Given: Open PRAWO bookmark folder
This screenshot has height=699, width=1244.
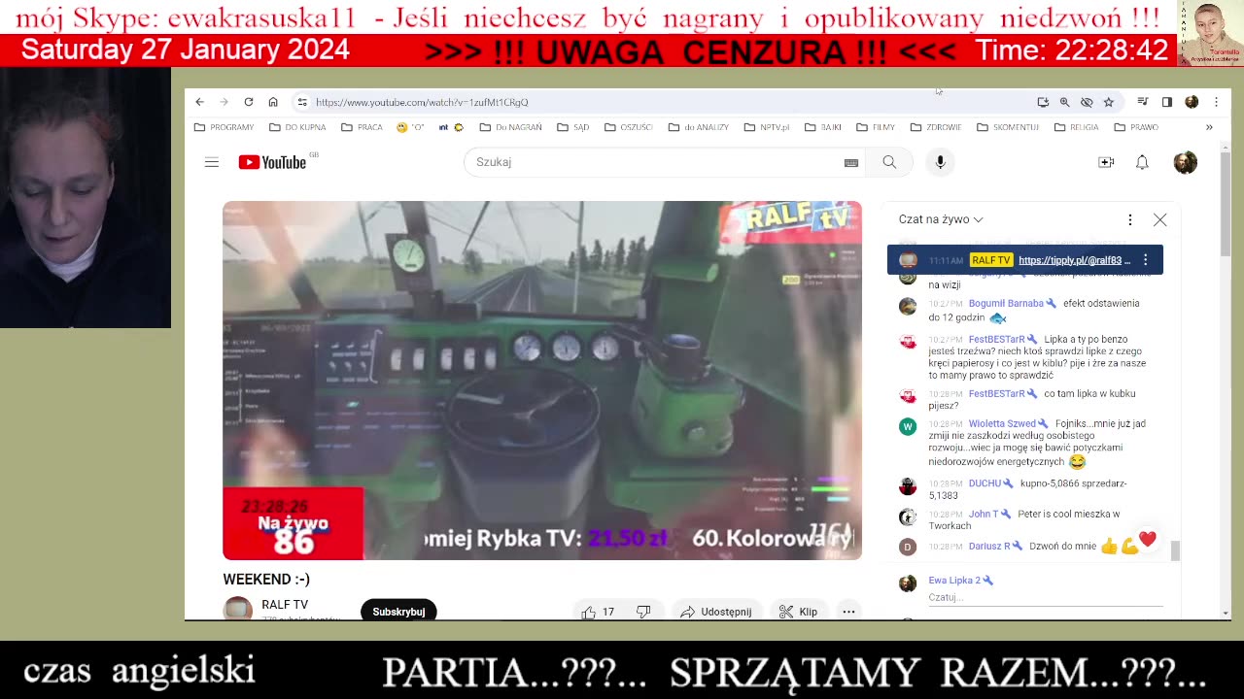Looking at the screenshot, I should 1136,127.
